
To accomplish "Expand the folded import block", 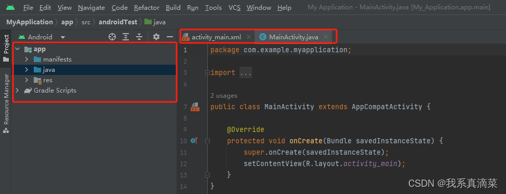I will pos(207,73).
